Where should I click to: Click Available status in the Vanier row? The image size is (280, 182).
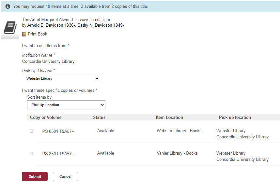pyautogui.click(x=105, y=153)
